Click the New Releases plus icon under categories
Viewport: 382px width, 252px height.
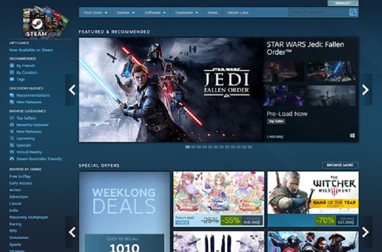(x=11, y=131)
